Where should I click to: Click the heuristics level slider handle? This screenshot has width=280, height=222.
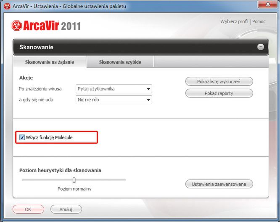(74, 180)
